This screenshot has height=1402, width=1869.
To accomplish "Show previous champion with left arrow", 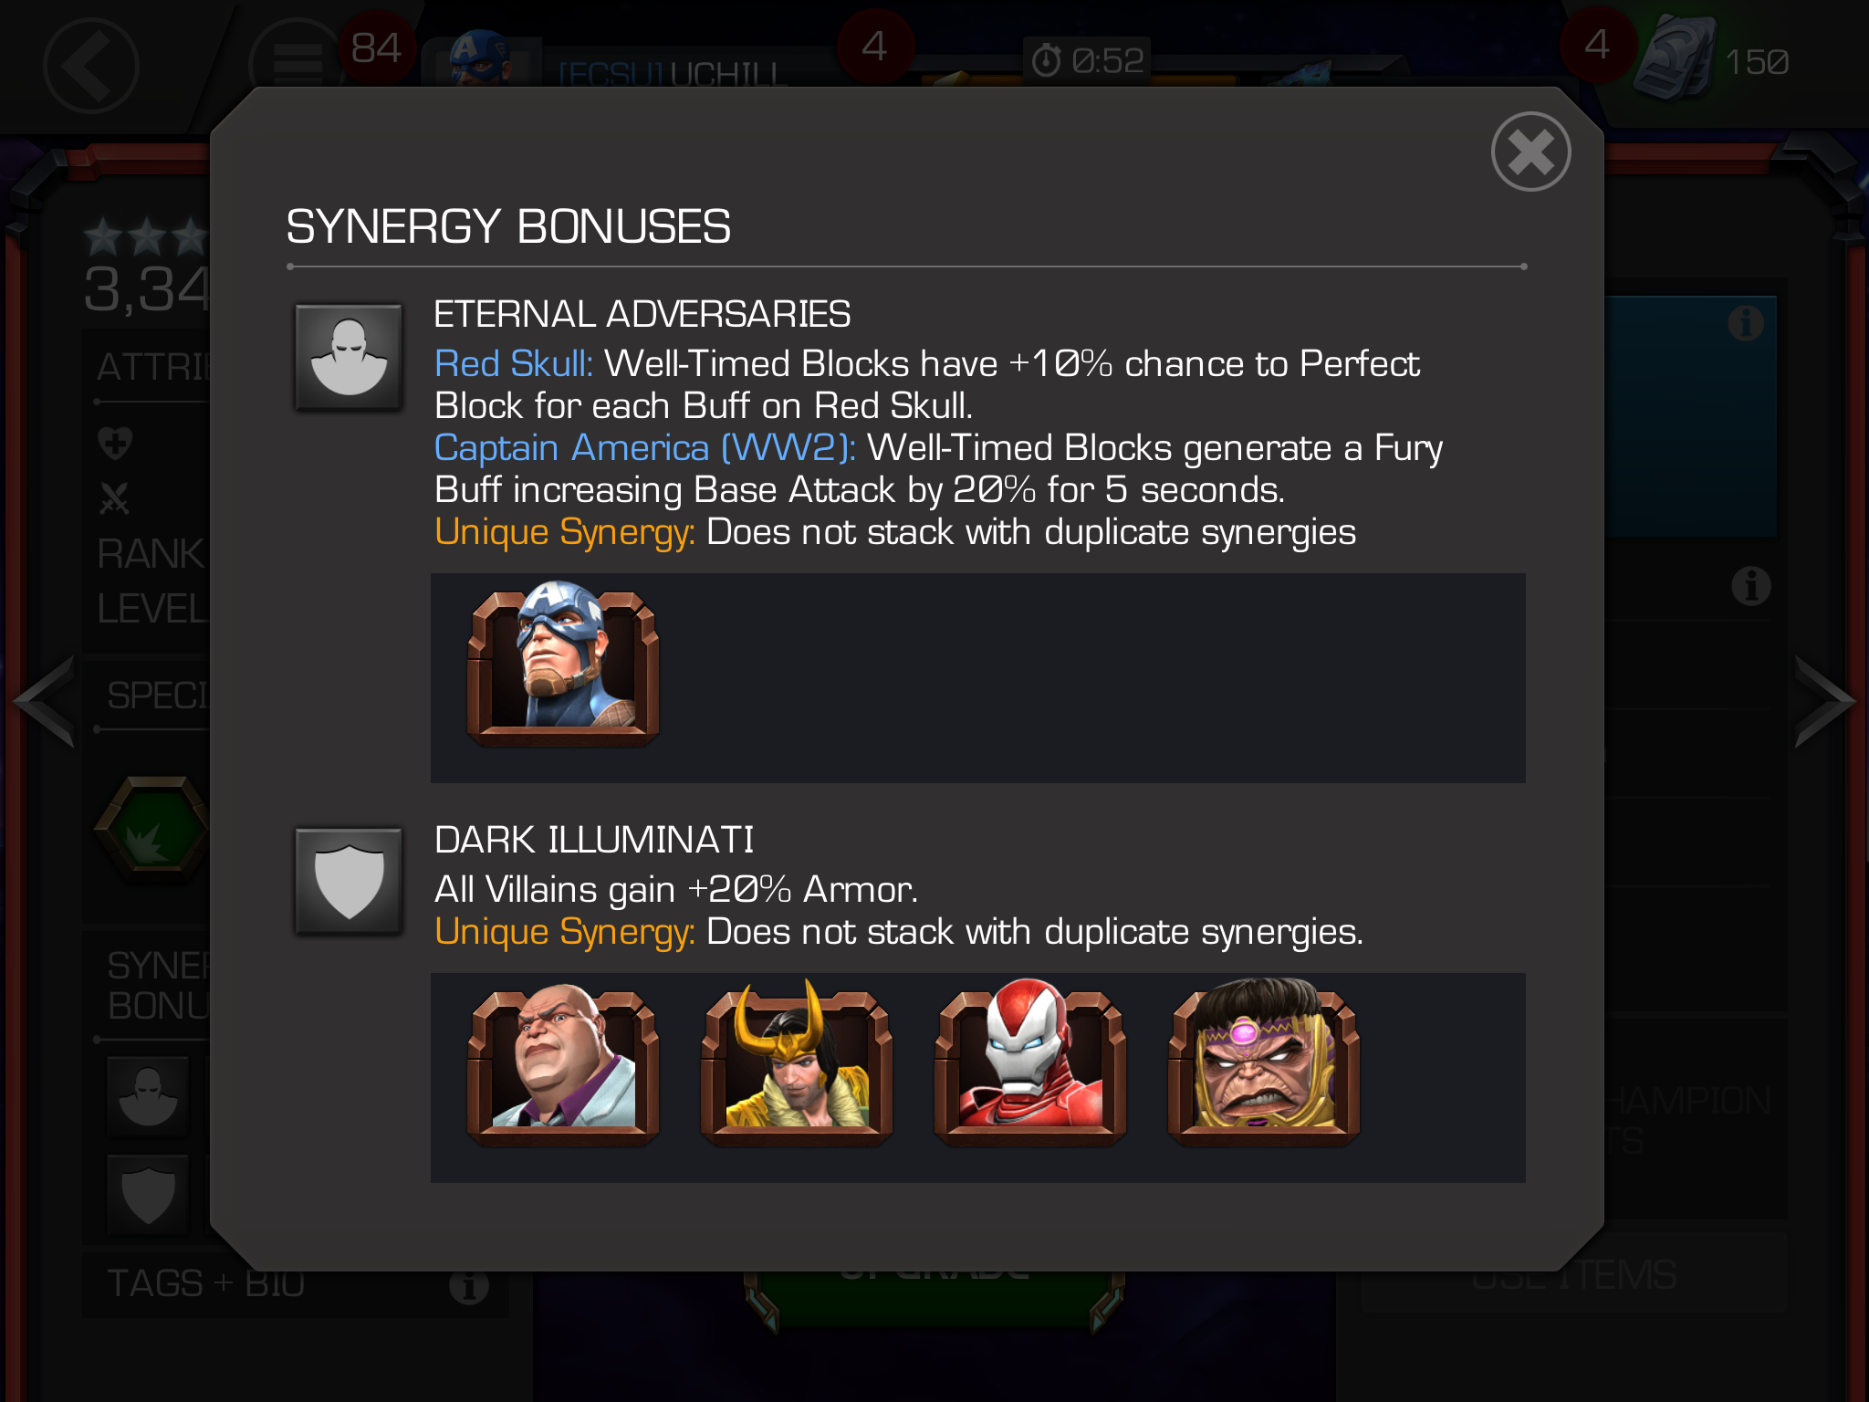I will [x=44, y=701].
